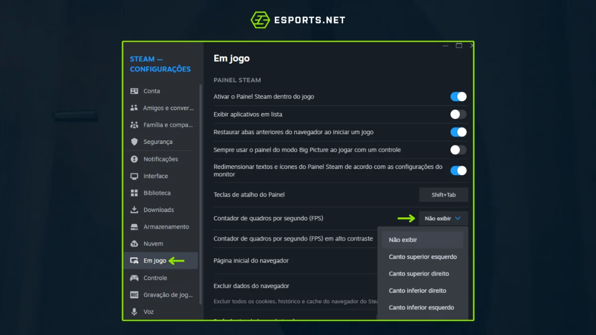This screenshot has height=335, width=596.
Task: Click the Voz microphone icon
Action: pos(134,312)
